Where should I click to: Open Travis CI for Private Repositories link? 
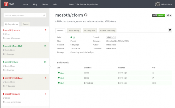[83, 4]
